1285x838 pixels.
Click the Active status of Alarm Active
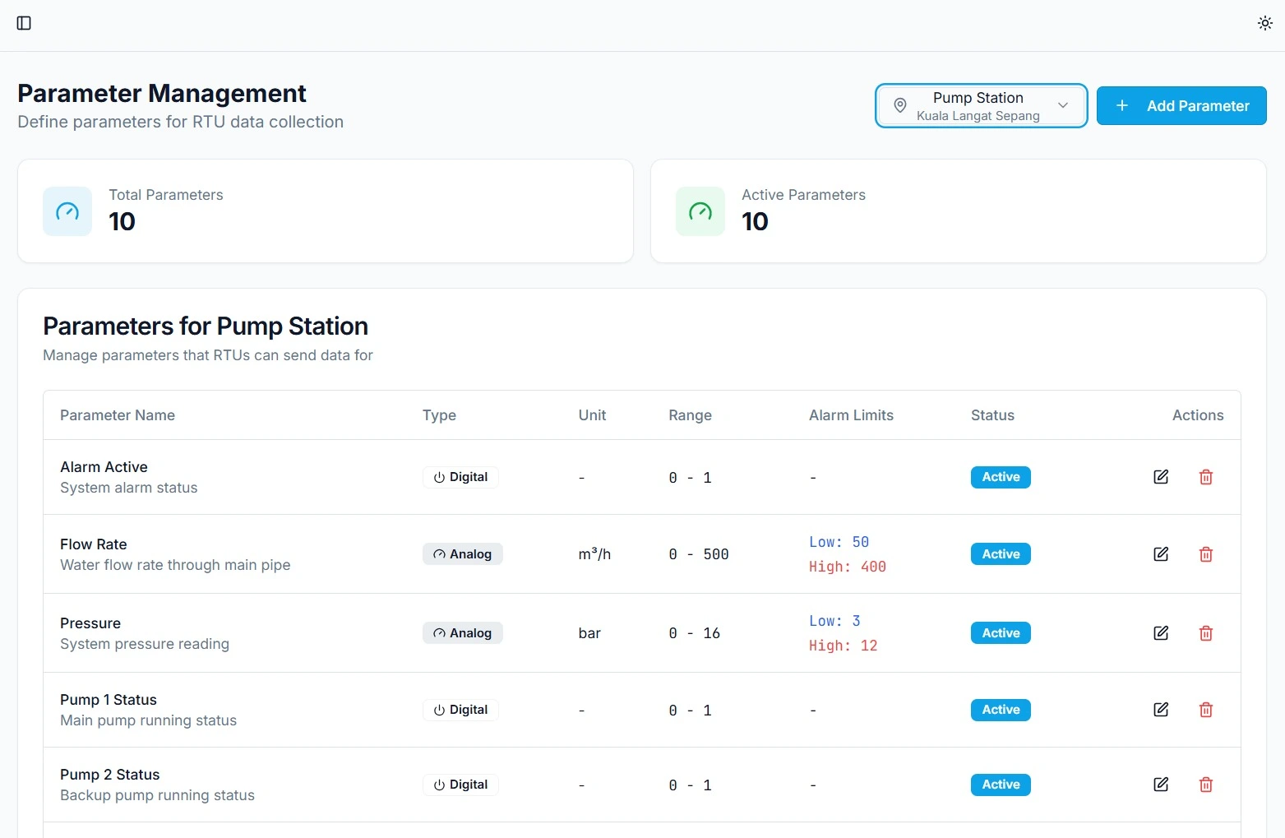pyautogui.click(x=1001, y=477)
